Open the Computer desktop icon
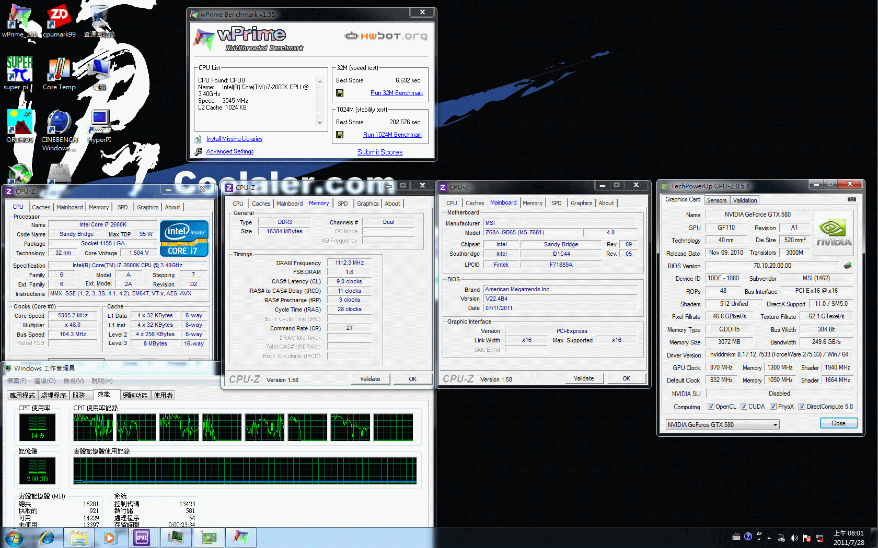The height and width of the screenshot is (548, 878). tap(99, 74)
